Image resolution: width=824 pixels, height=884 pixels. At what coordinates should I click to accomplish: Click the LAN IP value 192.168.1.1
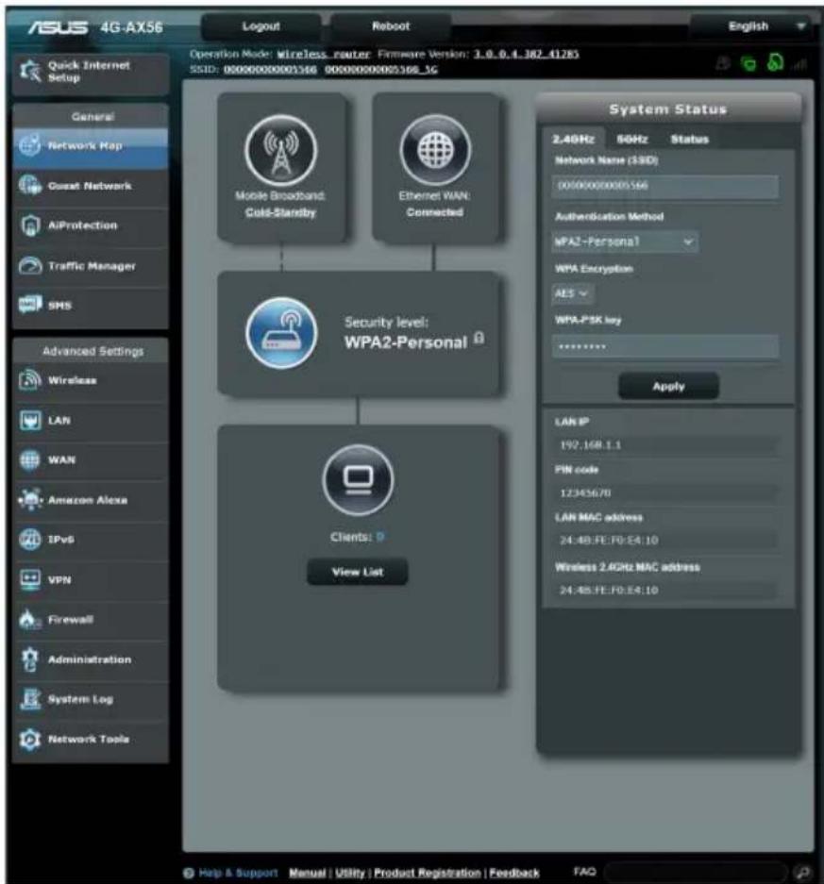coord(591,444)
